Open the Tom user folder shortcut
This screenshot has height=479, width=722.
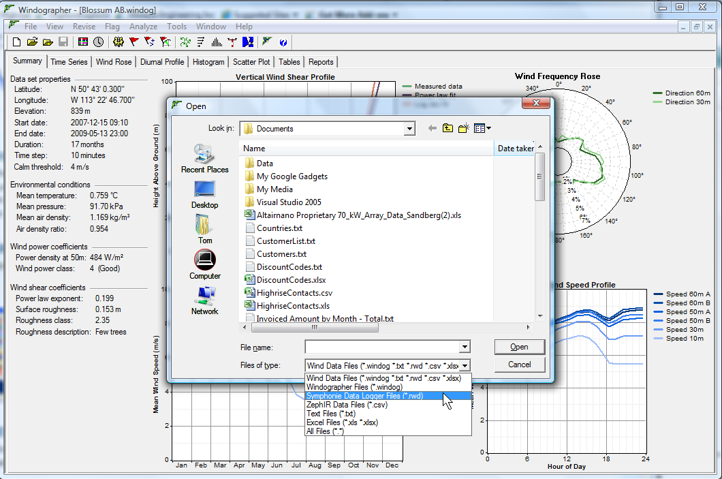pyautogui.click(x=205, y=230)
